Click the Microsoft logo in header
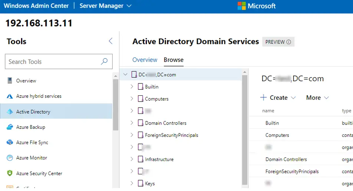353x191 pixels. coord(241,6)
